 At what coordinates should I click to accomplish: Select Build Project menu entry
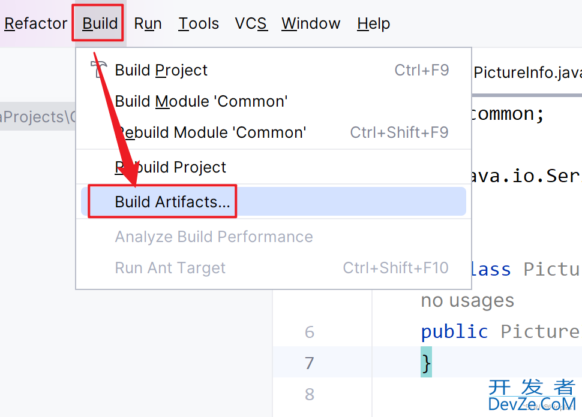coord(274,70)
